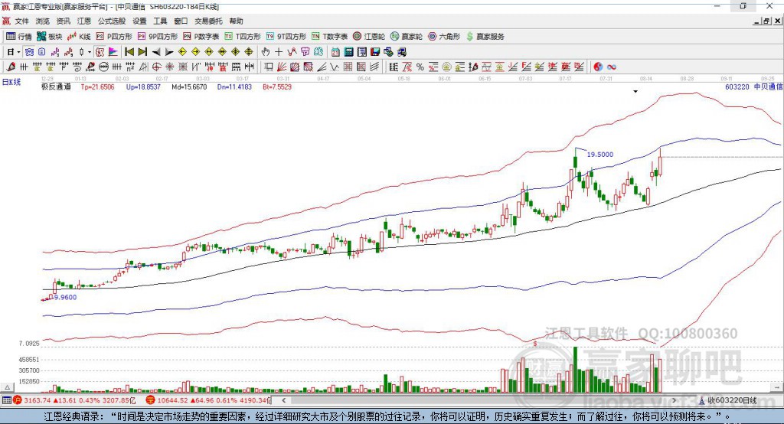784x424 pixels.
Task: Click the small black chart dropdown triangle
Action: [x=635, y=92]
